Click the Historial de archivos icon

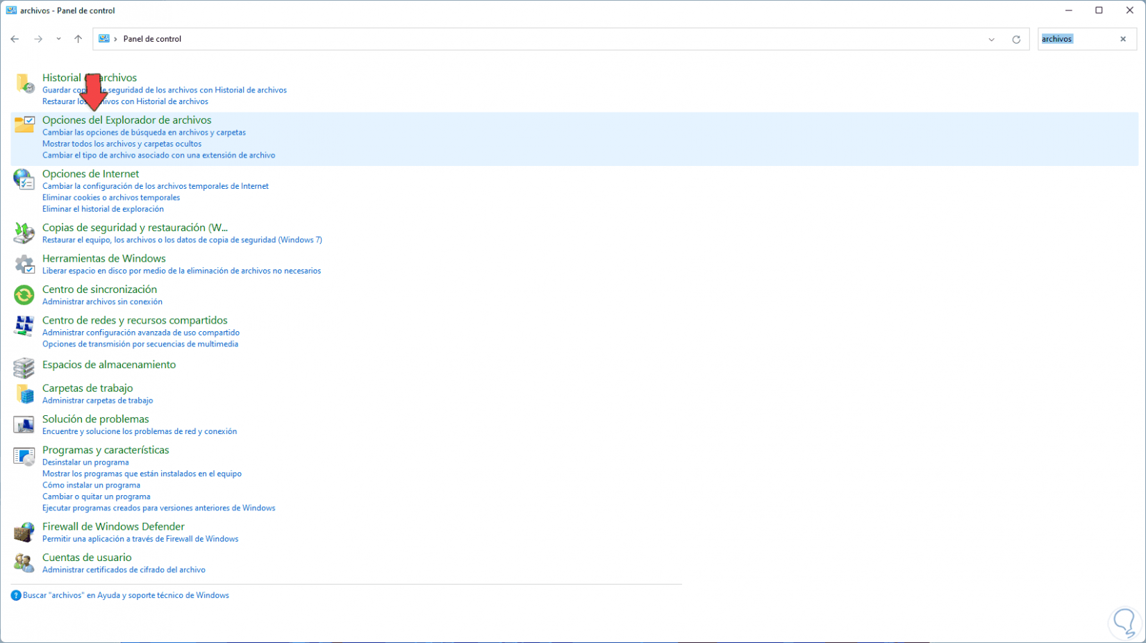[x=24, y=83]
